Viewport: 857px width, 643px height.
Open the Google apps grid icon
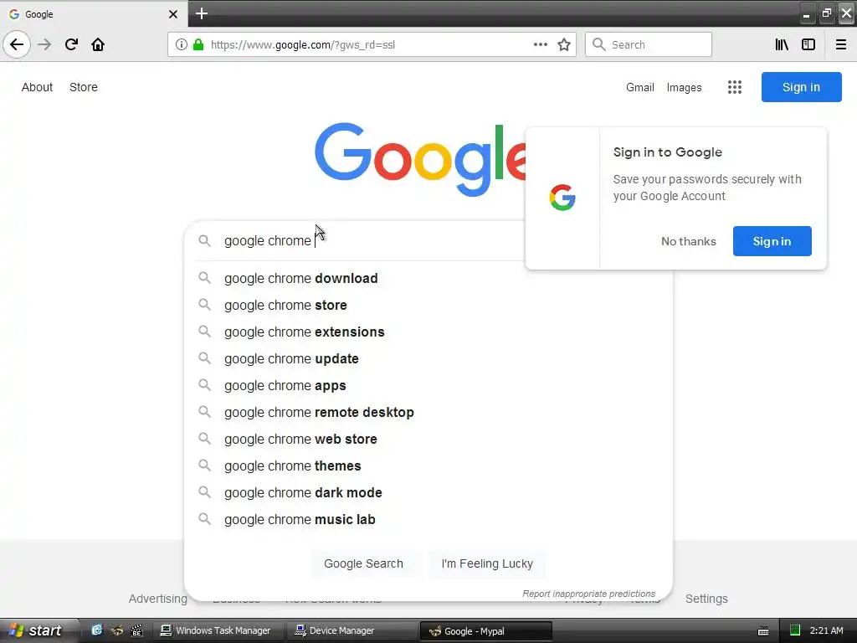point(735,87)
